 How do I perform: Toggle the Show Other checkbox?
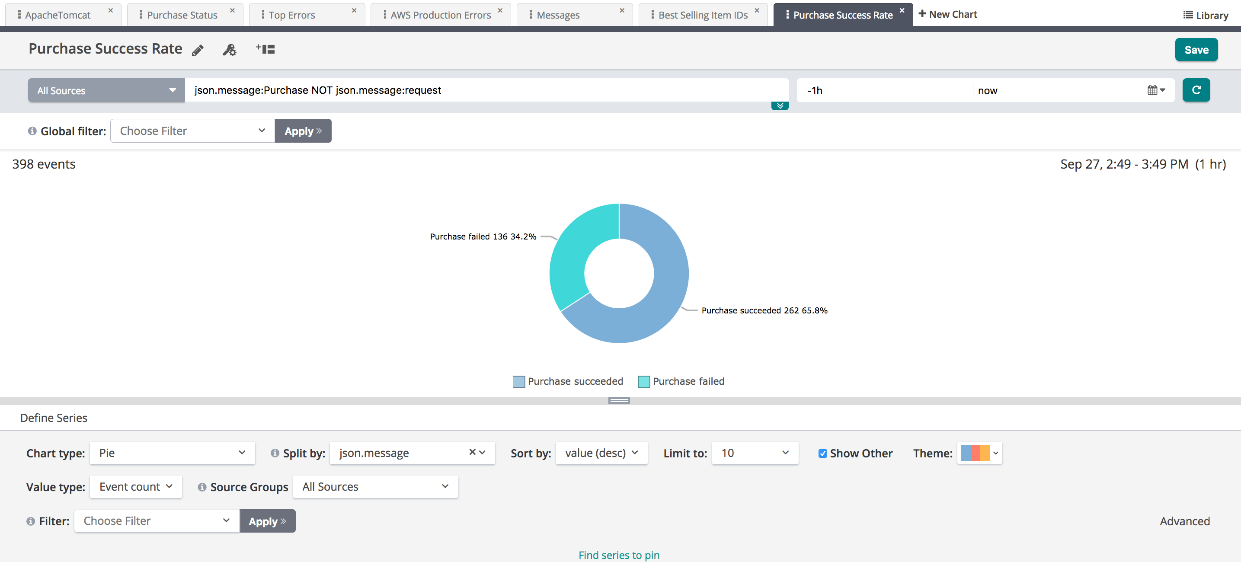point(822,453)
